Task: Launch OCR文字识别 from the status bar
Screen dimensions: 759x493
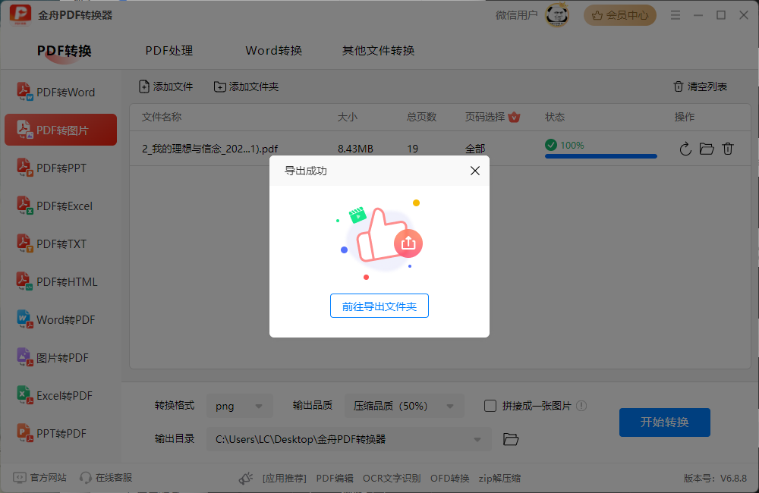Action: tap(392, 478)
